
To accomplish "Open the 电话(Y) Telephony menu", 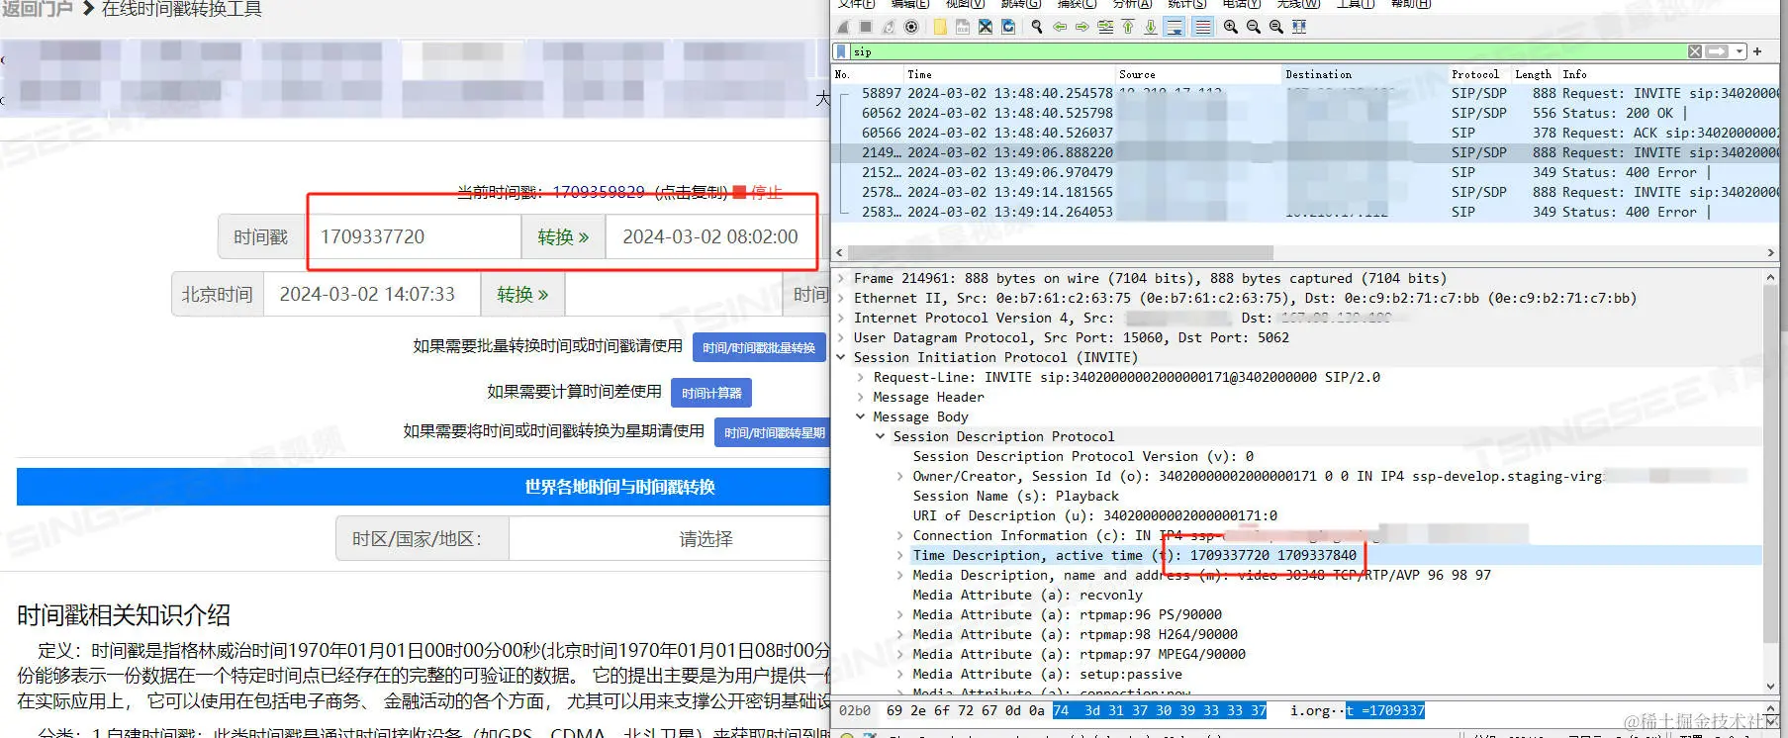I will [x=1241, y=4].
